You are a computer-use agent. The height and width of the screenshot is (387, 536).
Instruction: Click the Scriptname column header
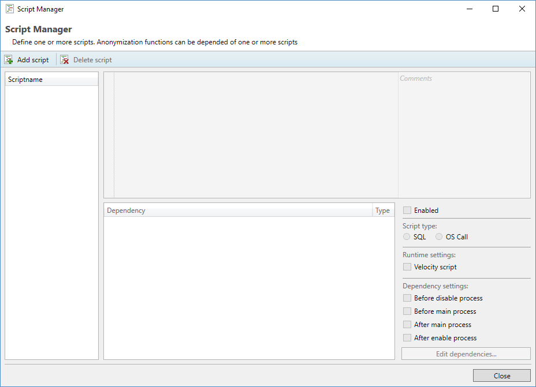[x=51, y=80]
